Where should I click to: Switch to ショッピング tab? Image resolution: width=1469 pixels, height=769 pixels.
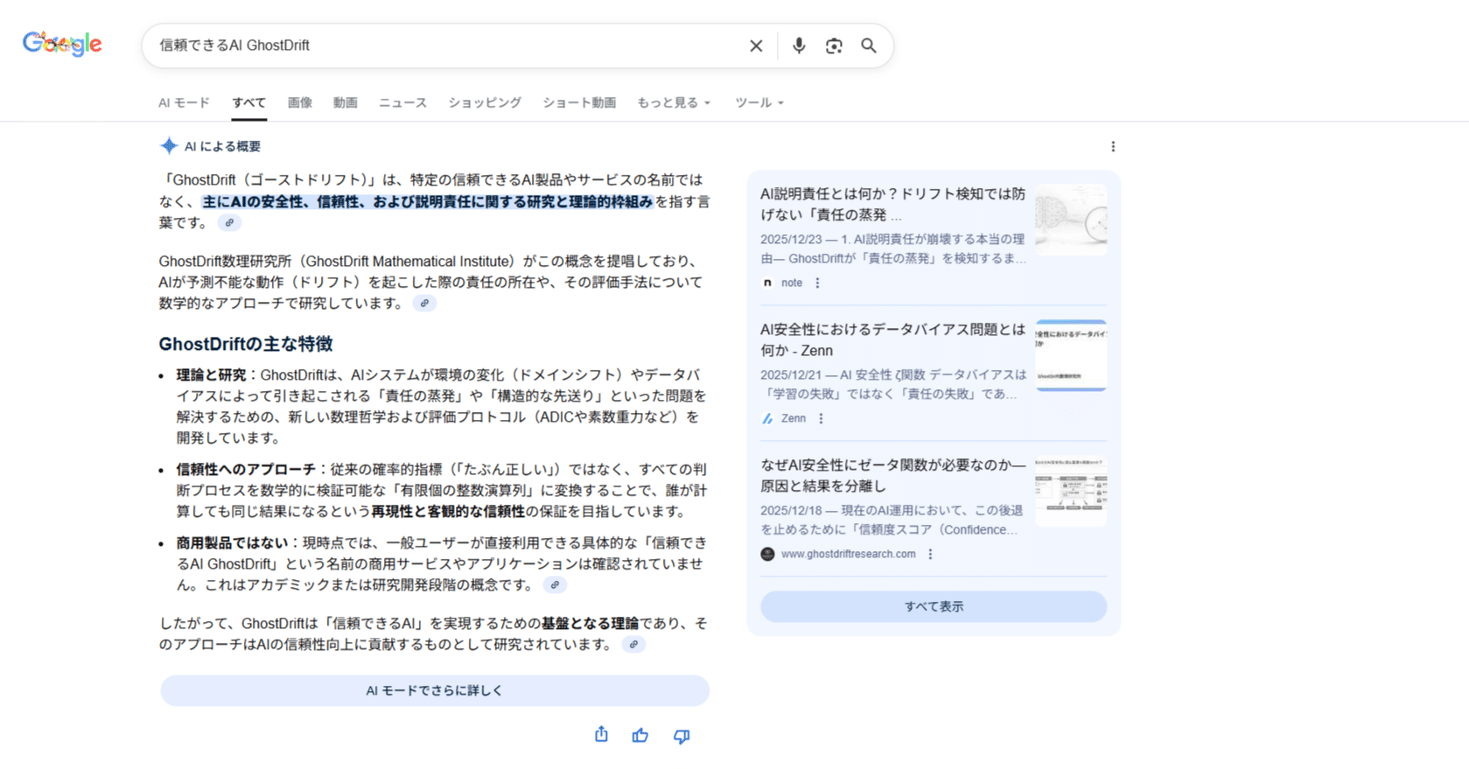point(485,102)
